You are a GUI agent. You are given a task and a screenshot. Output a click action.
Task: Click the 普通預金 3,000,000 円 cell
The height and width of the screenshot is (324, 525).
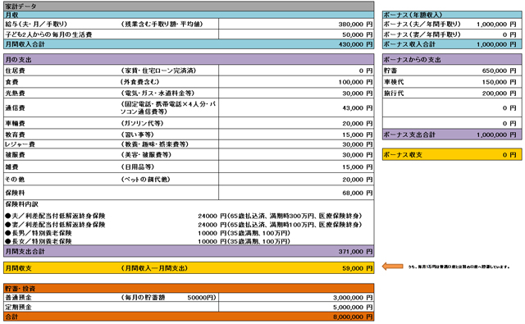[x=296, y=298]
